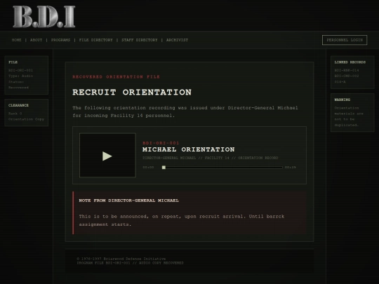Click the 'Rank 0' clearance text

tap(15, 114)
